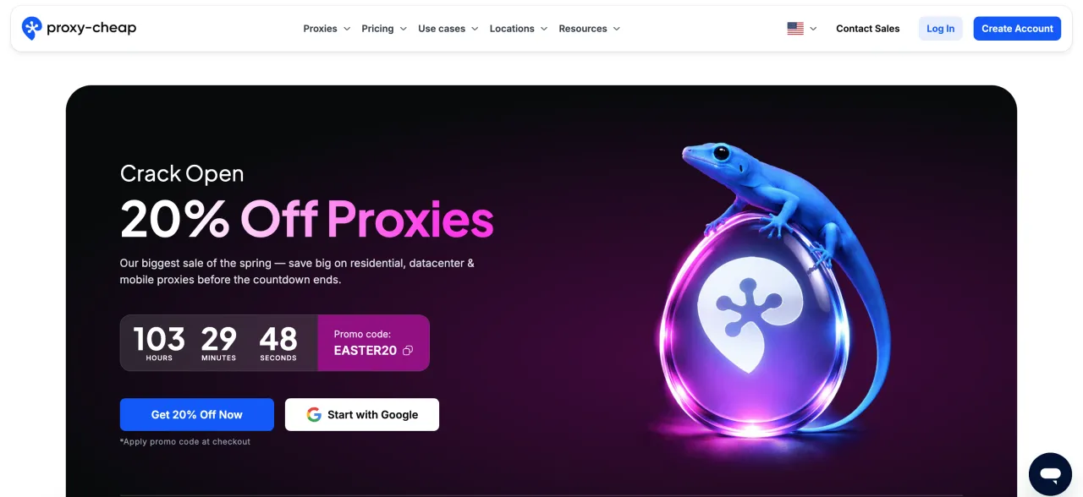Click the Create Account button

pyautogui.click(x=1017, y=29)
